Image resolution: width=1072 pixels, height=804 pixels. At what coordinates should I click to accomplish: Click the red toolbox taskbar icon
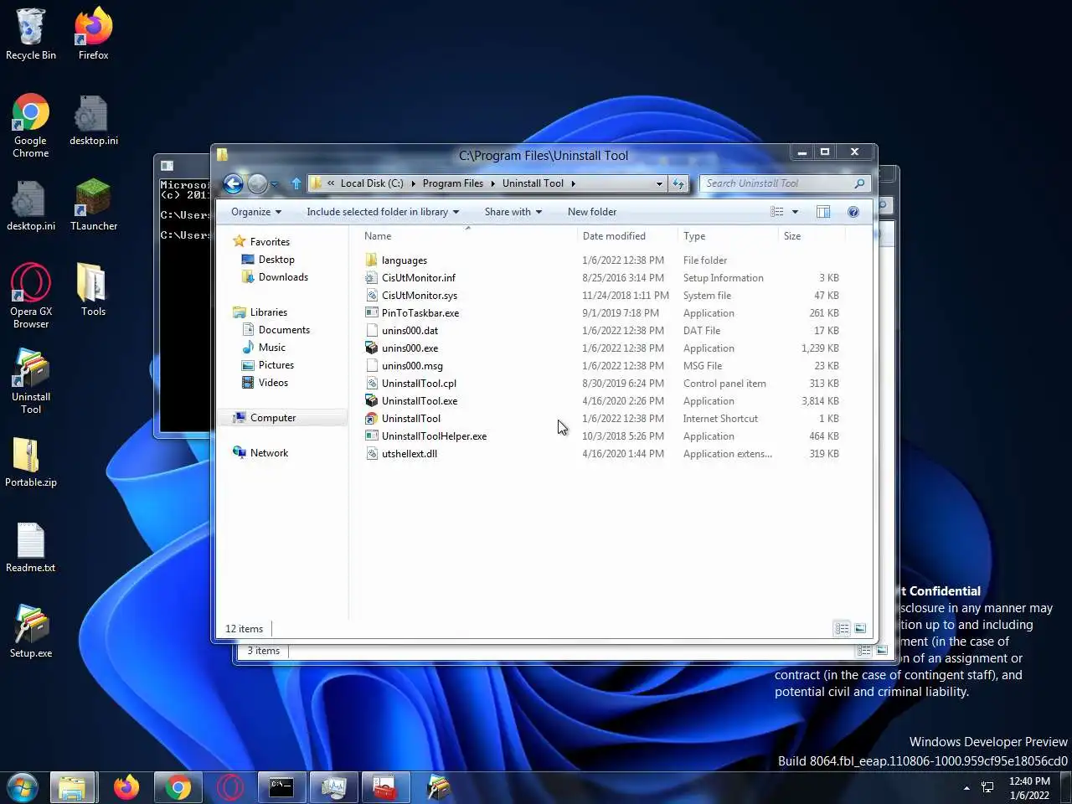pyautogui.click(x=385, y=787)
